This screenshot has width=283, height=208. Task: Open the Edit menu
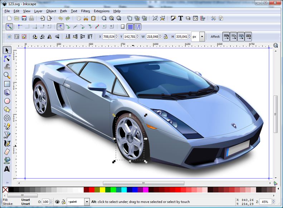[16, 11]
